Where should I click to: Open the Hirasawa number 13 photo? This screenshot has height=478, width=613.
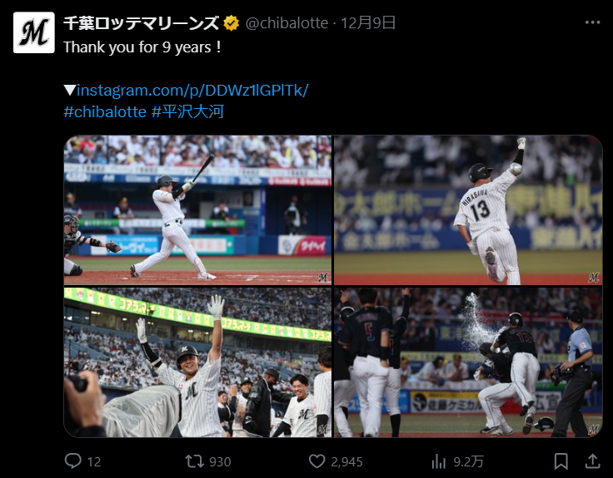pos(468,210)
